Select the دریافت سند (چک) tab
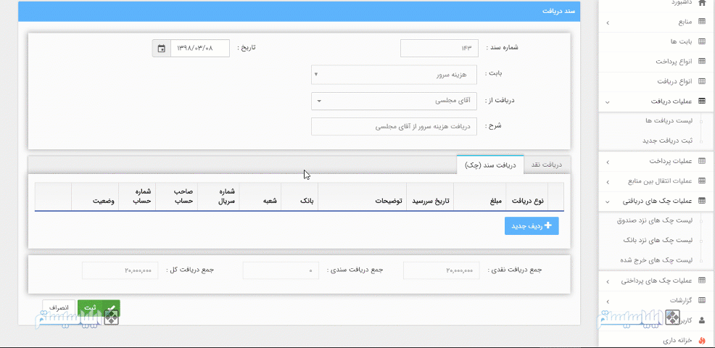The height and width of the screenshot is (348, 715). click(490, 165)
